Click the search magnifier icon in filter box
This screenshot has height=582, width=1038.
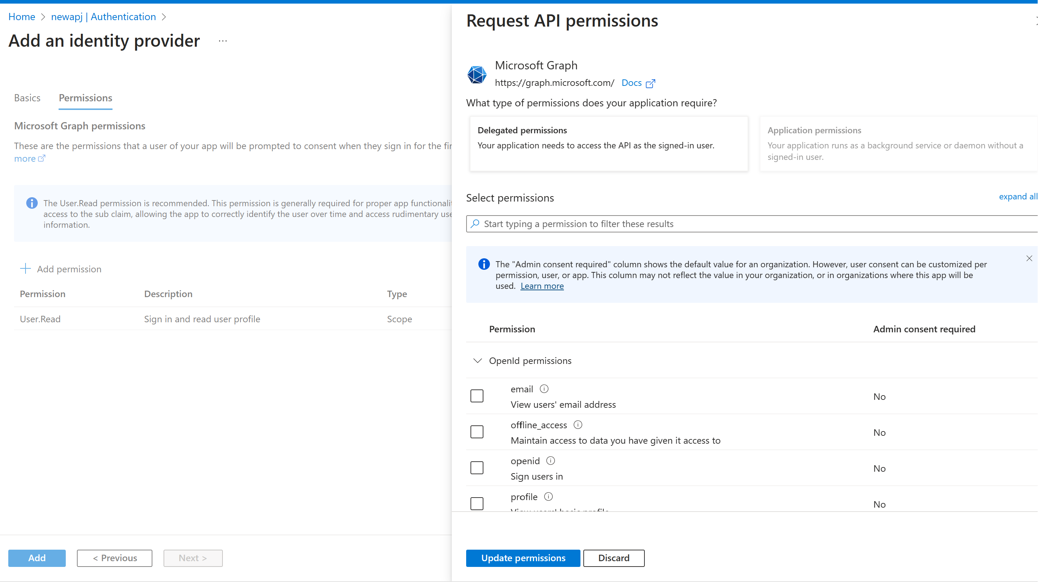(475, 223)
